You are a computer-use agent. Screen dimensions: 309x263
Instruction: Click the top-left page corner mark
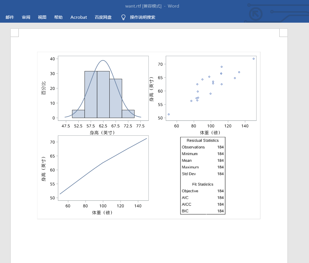click(x=14, y=32)
